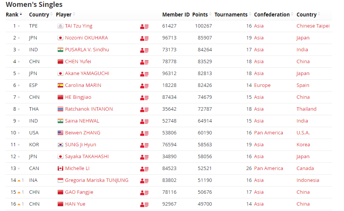
Task: Open the Chinese Taipei country link
Action: (313, 26)
